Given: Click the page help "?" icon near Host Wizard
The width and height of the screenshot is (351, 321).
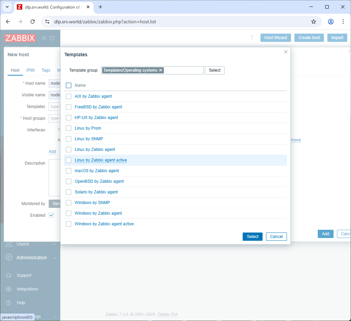Looking at the screenshot, I should 252,38.
